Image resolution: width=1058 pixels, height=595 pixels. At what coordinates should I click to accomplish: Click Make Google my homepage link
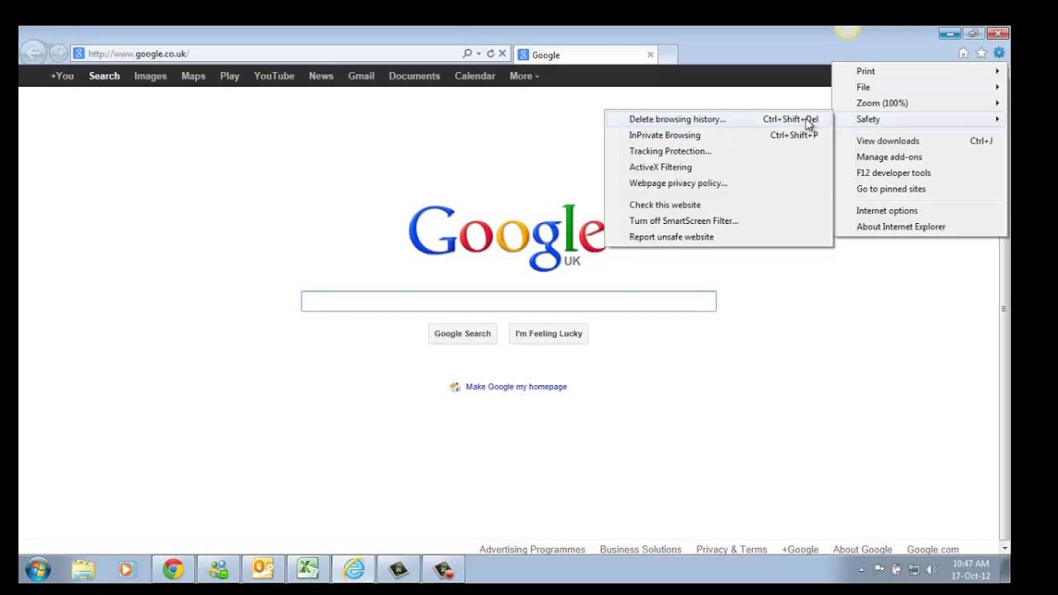tap(516, 387)
